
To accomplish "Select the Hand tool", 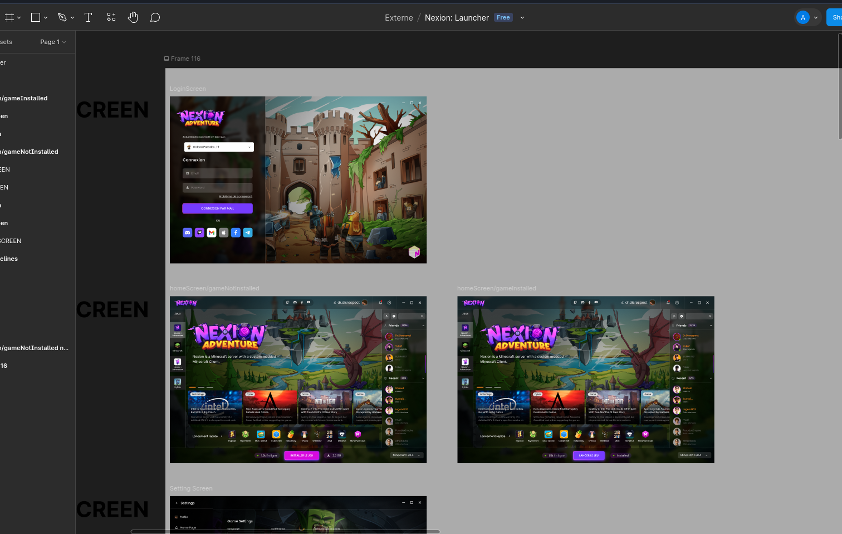I will pyautogui.click(x=133, y=17).
